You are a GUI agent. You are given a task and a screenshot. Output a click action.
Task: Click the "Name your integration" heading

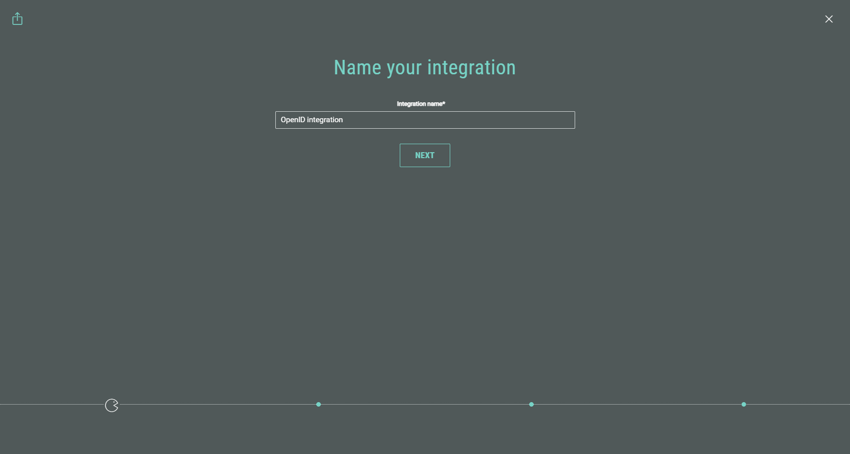tap(424, 68)
